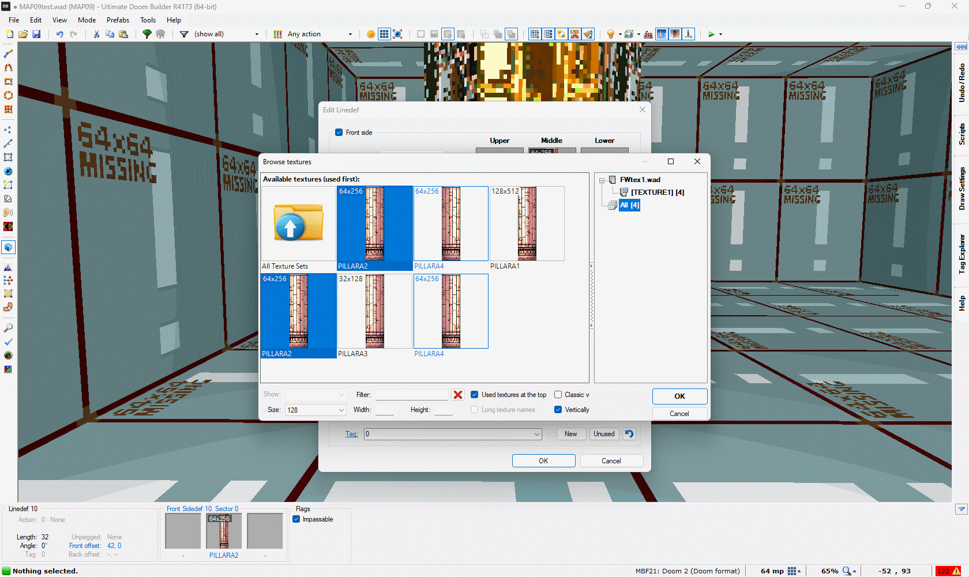The width and height of the screenshot is (969, 578).
Task: Toggle the Impassable flag checkbox
Action: point(296,519)
